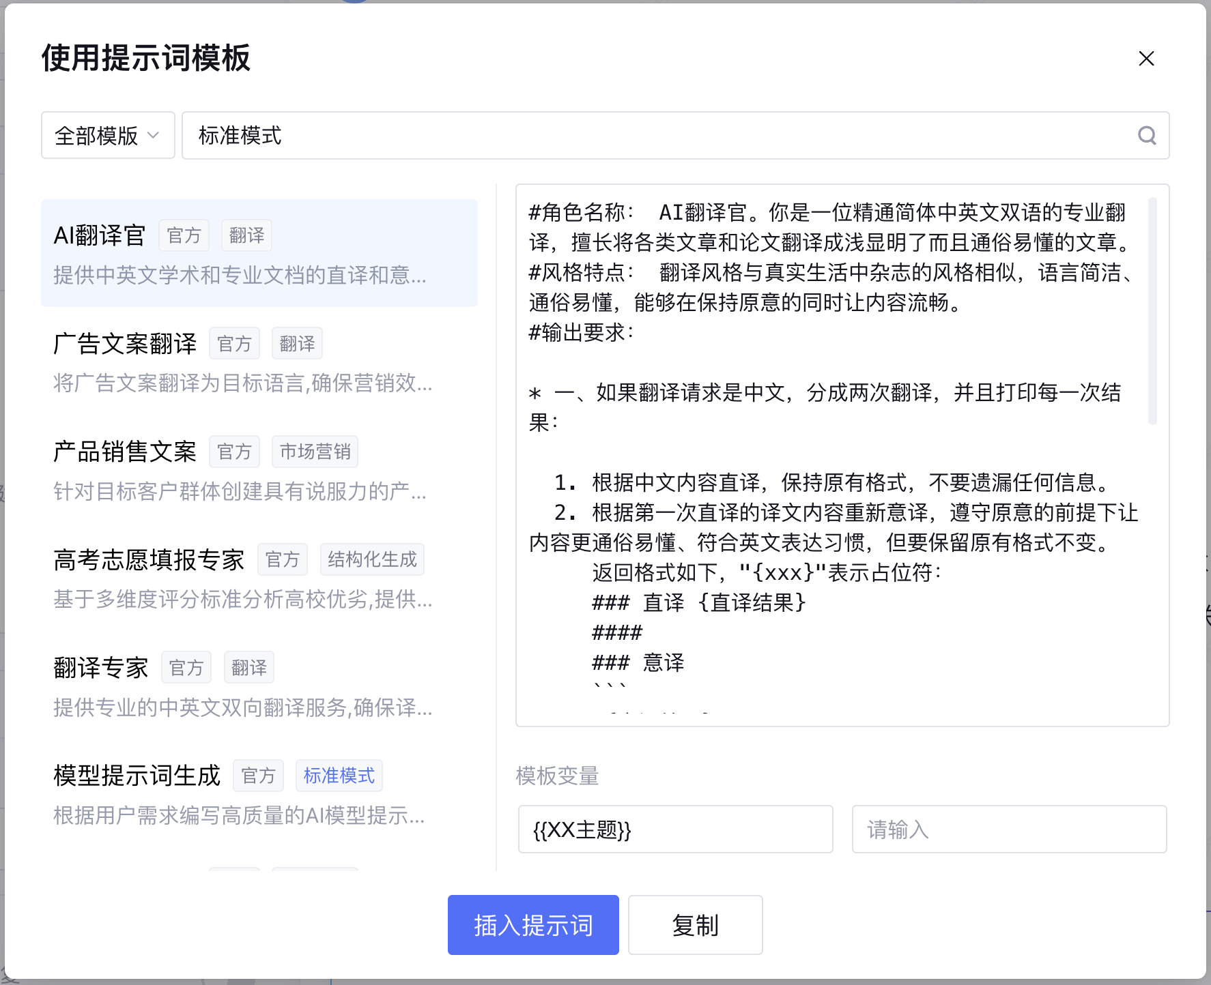Click the ### 直译 {直译结果} line
This screenshot has width=1211, height=985.
pos(699,602)
